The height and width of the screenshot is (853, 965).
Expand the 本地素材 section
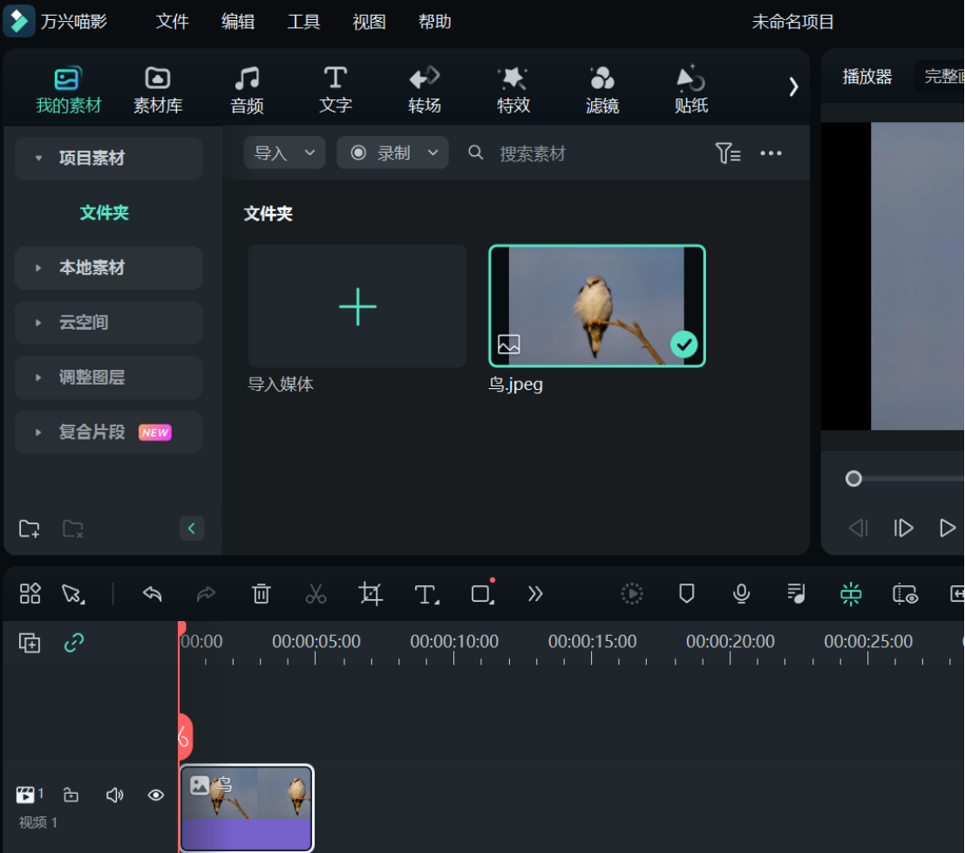pos(107,268)
